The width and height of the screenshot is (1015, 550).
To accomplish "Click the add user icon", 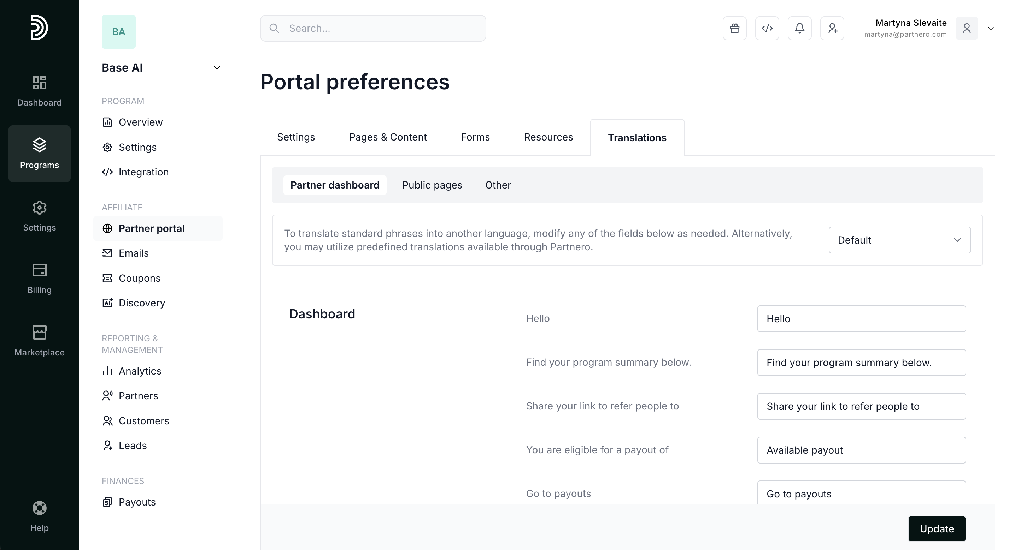I will point(832,28).
